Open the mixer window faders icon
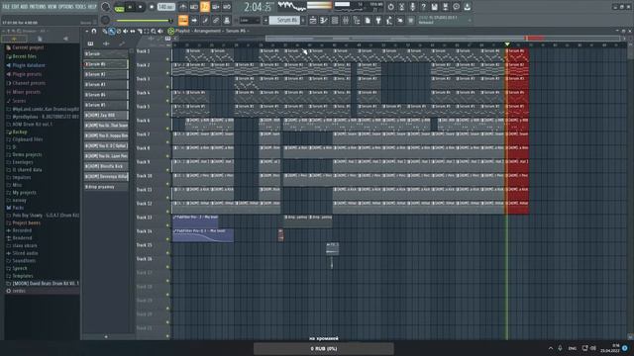 pyautogui.click(x=346, y=20)
